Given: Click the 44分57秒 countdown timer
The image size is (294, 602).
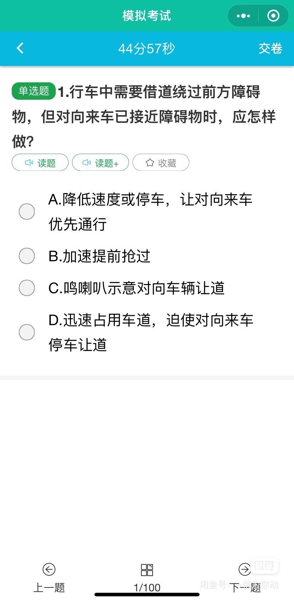Looking at the screenshot, I should point(147,48).
